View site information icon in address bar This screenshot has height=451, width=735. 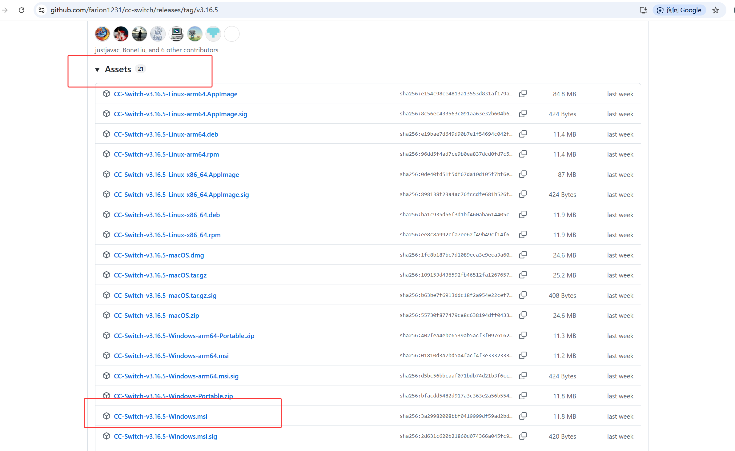tap(42, 10)
